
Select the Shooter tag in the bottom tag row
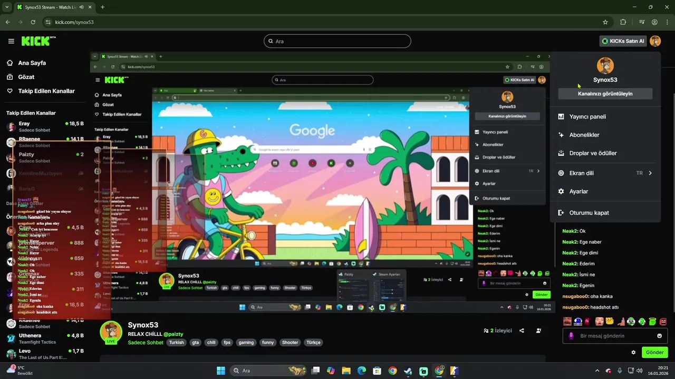point(290,343)
